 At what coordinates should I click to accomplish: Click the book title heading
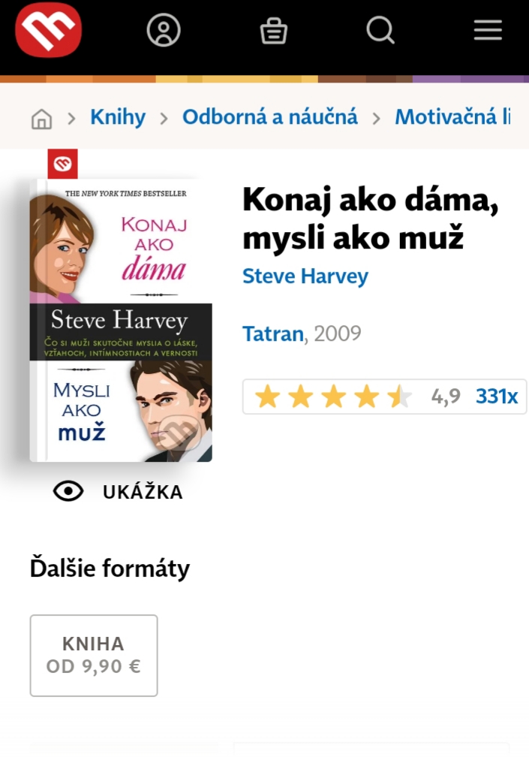point(371,219)
